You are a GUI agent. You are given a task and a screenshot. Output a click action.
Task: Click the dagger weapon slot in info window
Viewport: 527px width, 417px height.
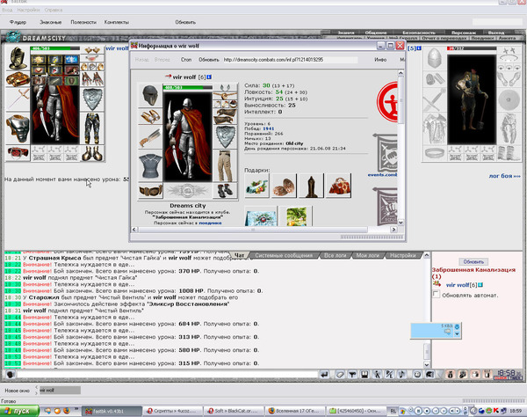[x=150, y=137]
